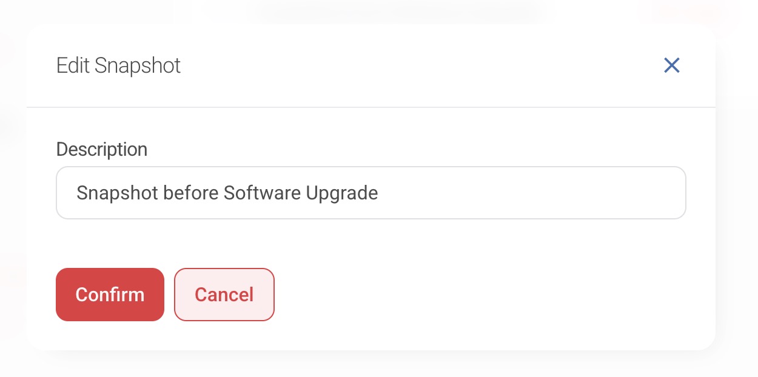Select the word "Edit" in the dialog header

pos(73,65)
